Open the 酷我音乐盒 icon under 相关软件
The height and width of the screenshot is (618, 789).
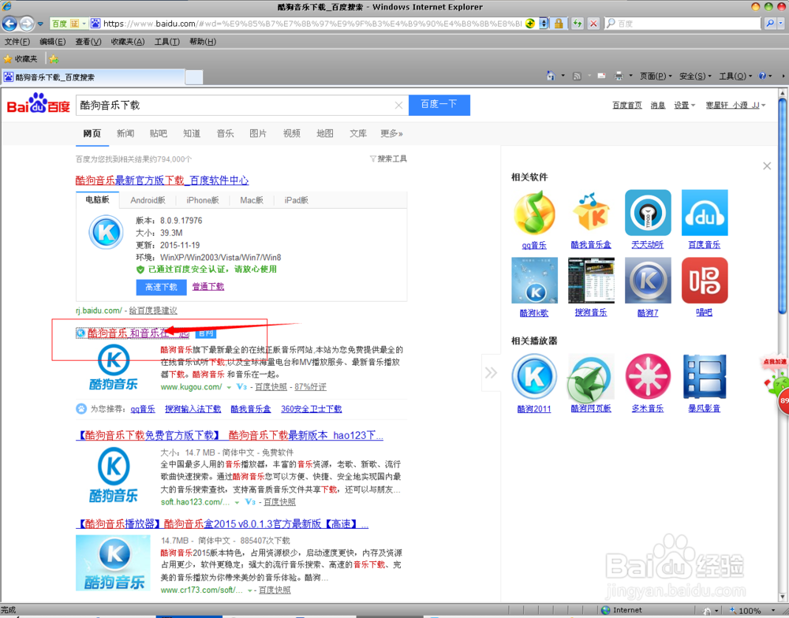(x=591, y=213)
